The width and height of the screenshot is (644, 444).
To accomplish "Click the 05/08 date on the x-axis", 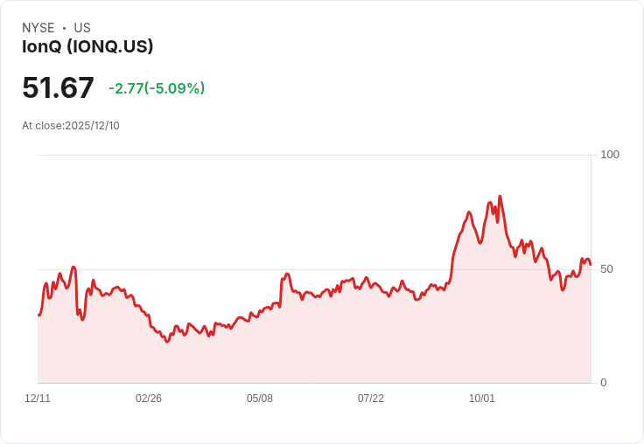I will pos(260,399).
